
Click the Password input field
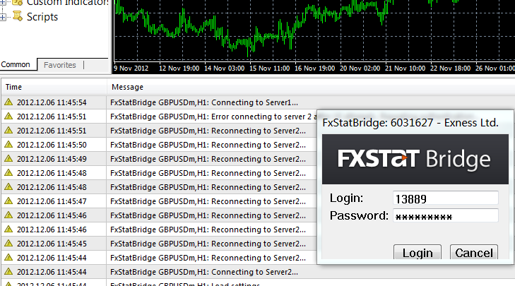[x=445, y=216]
